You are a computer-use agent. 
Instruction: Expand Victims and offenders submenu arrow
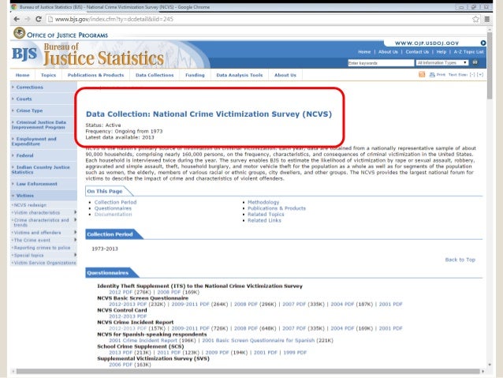tap(76, 232)
